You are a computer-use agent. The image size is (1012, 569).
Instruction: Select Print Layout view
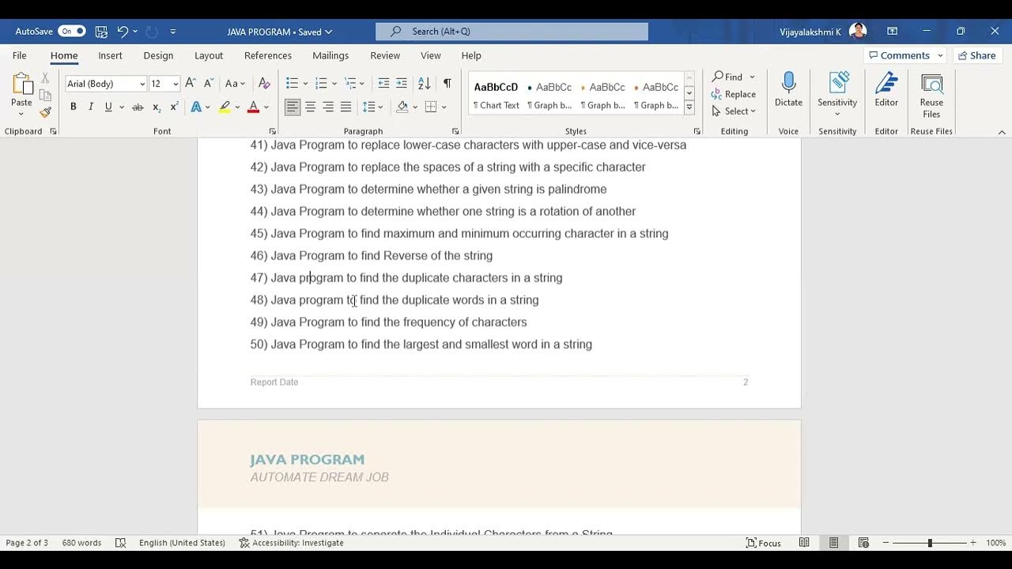tap(833, 543)
